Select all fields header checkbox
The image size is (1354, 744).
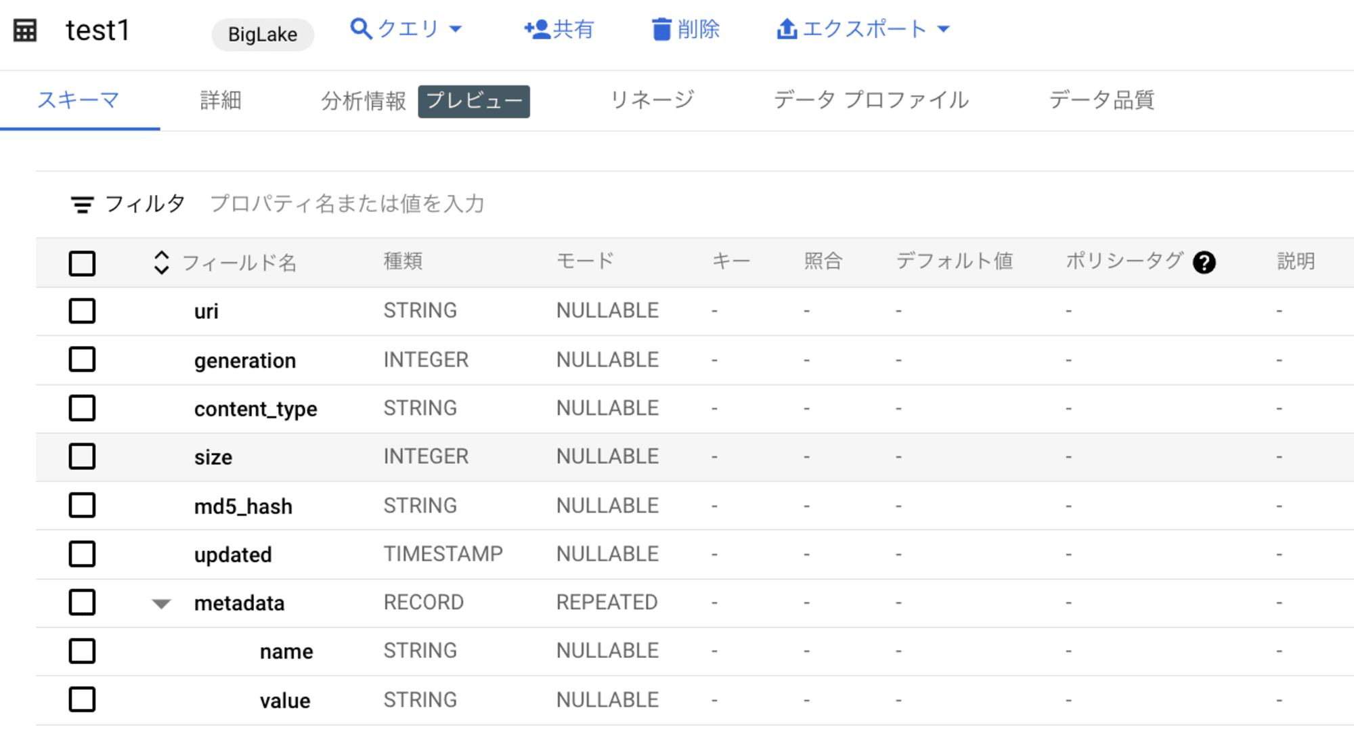(x=82, y=263)
